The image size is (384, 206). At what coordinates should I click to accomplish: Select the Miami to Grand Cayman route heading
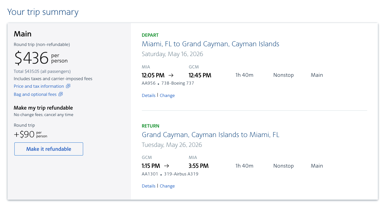[210, 44]
